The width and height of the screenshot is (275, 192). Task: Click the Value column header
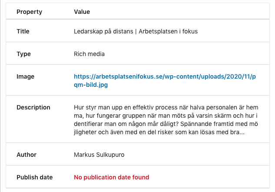(x=82, y=12)
